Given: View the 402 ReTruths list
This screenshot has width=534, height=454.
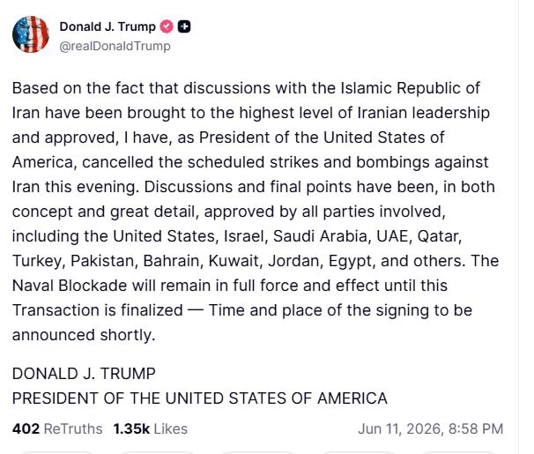Looking at the screenshot, I should (x=57, y=428).
